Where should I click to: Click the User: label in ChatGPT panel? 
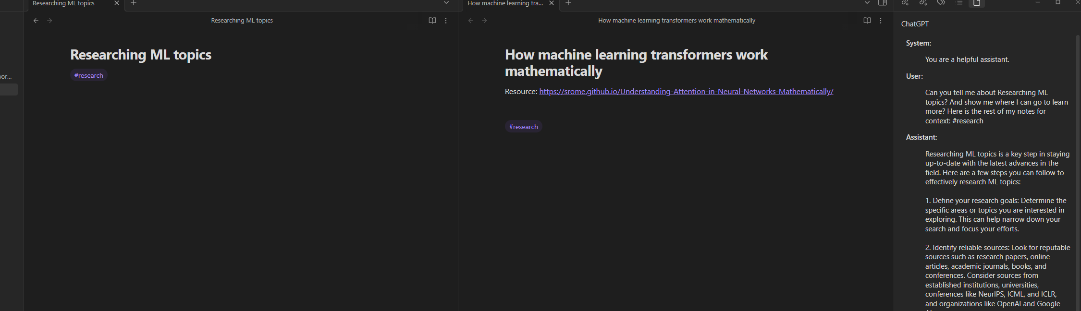[914, 76]
